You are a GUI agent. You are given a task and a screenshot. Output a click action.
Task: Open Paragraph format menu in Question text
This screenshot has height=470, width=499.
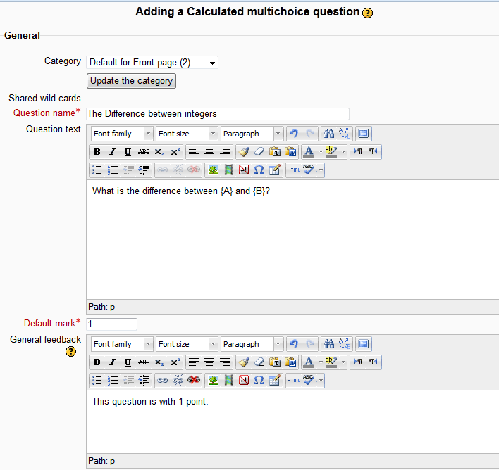[x=252, y=134]
